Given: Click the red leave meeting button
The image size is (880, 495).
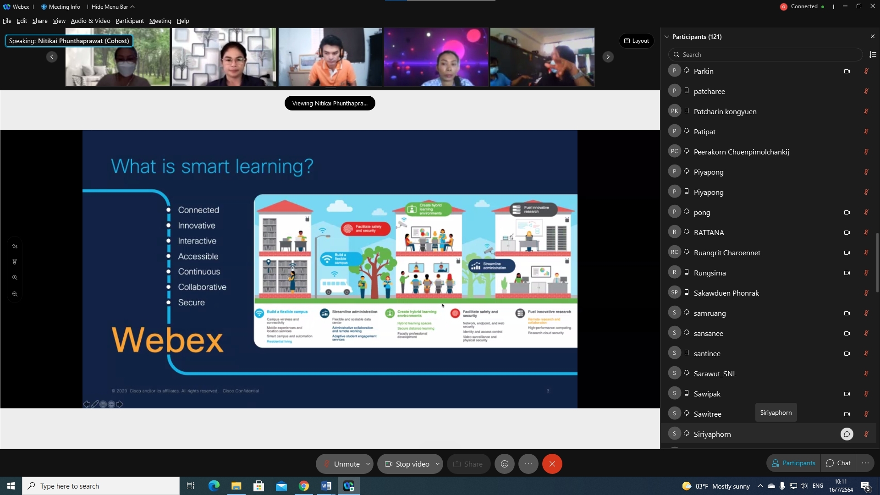Looking at the screenshot, I should (552, 464).
